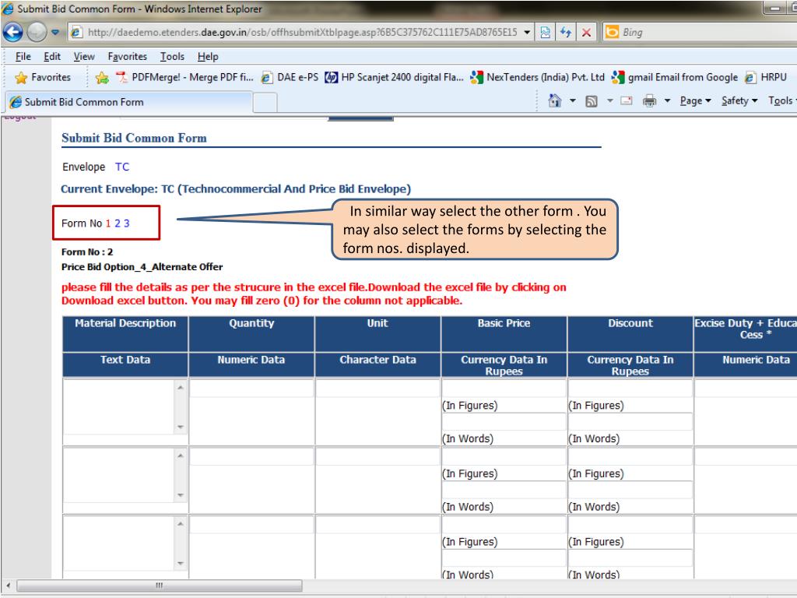Image resolution: width=797 pixels, height=598 pixels.
Task: Click the Refresh page icon
Action: (x=566, y=33)
